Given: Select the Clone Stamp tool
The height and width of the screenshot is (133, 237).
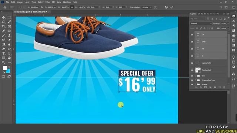Looking at the screenshot, I should (x=9, y=35).
